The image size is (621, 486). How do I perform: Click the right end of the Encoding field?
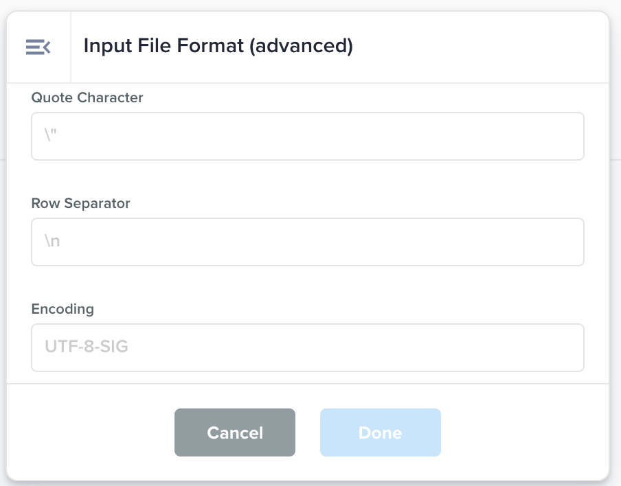563,347
